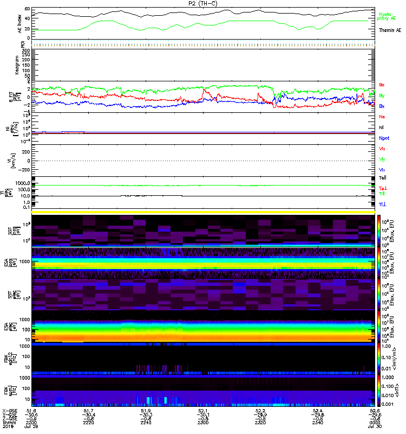Click the "300" tick on Keogram axis
The width and height of the screenshot is (406, 434).
[27, 50]
